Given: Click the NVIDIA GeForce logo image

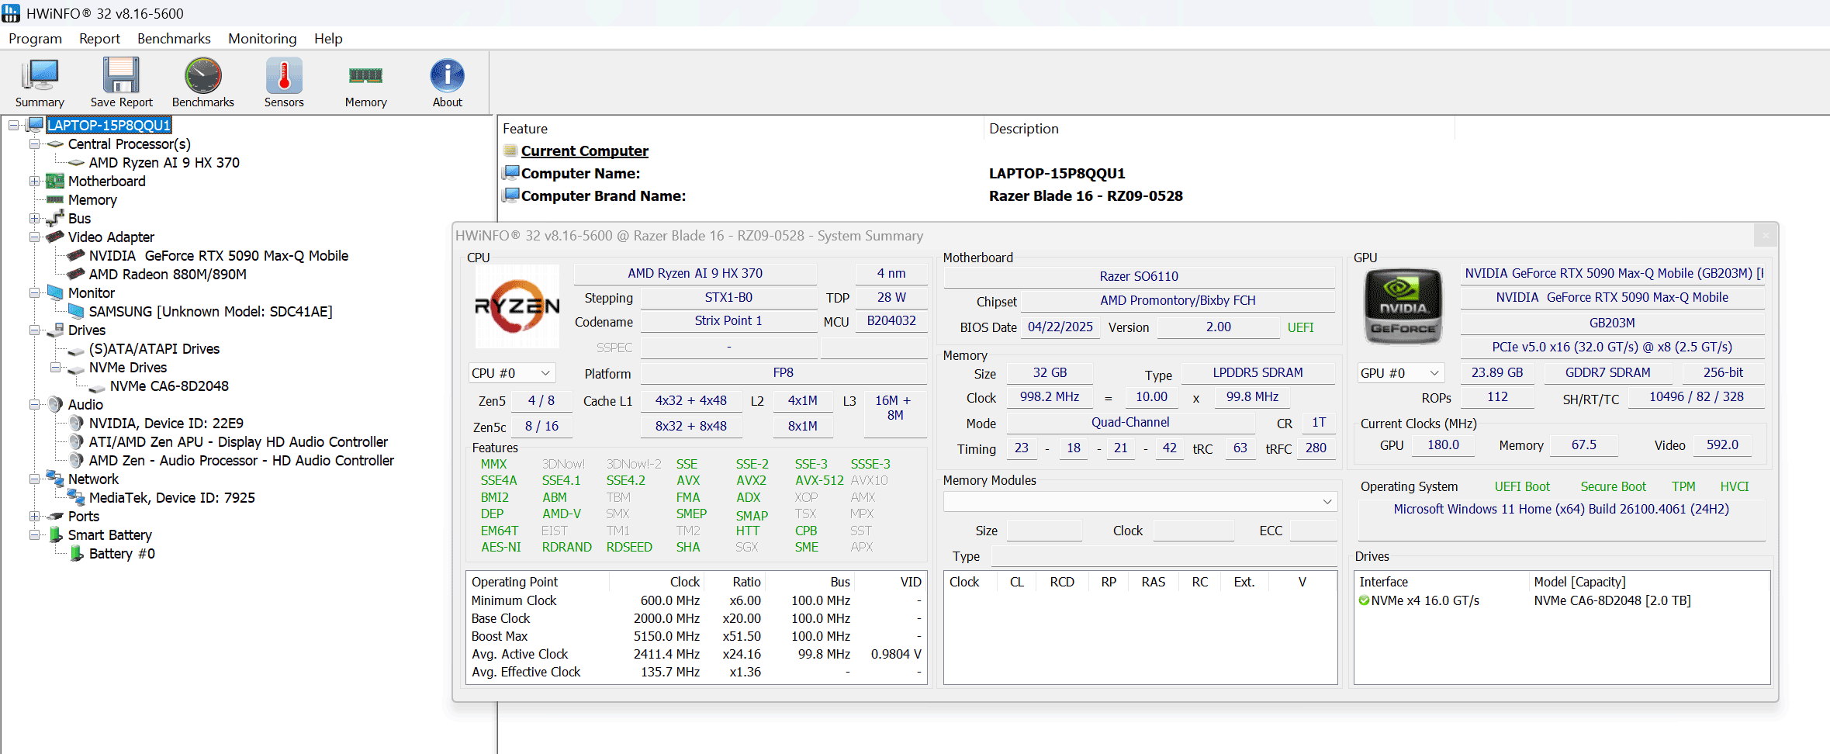Looking at the screenshot, I should pyautogui.click(x=1403, y=306).
